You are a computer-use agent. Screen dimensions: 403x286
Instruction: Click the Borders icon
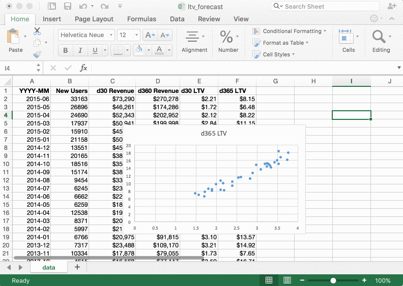[118, 50]
